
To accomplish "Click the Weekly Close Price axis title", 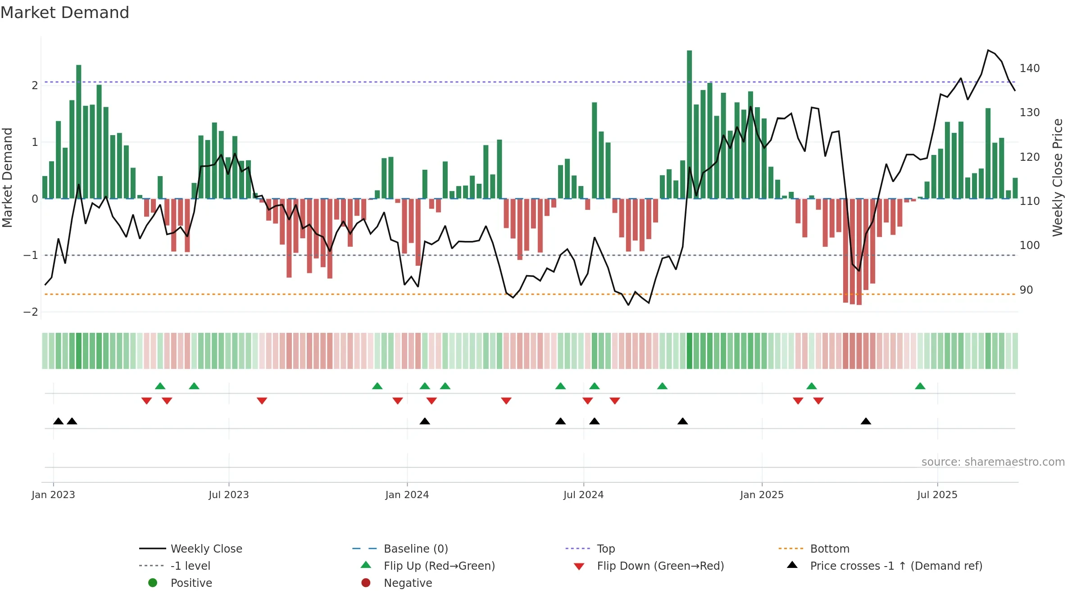I will pyautogui.click(x=1058, y=177).
